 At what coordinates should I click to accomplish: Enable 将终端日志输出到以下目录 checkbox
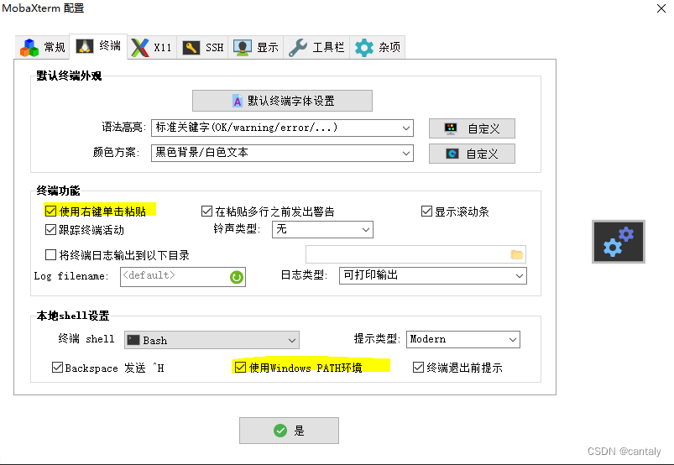click(50, 255)
